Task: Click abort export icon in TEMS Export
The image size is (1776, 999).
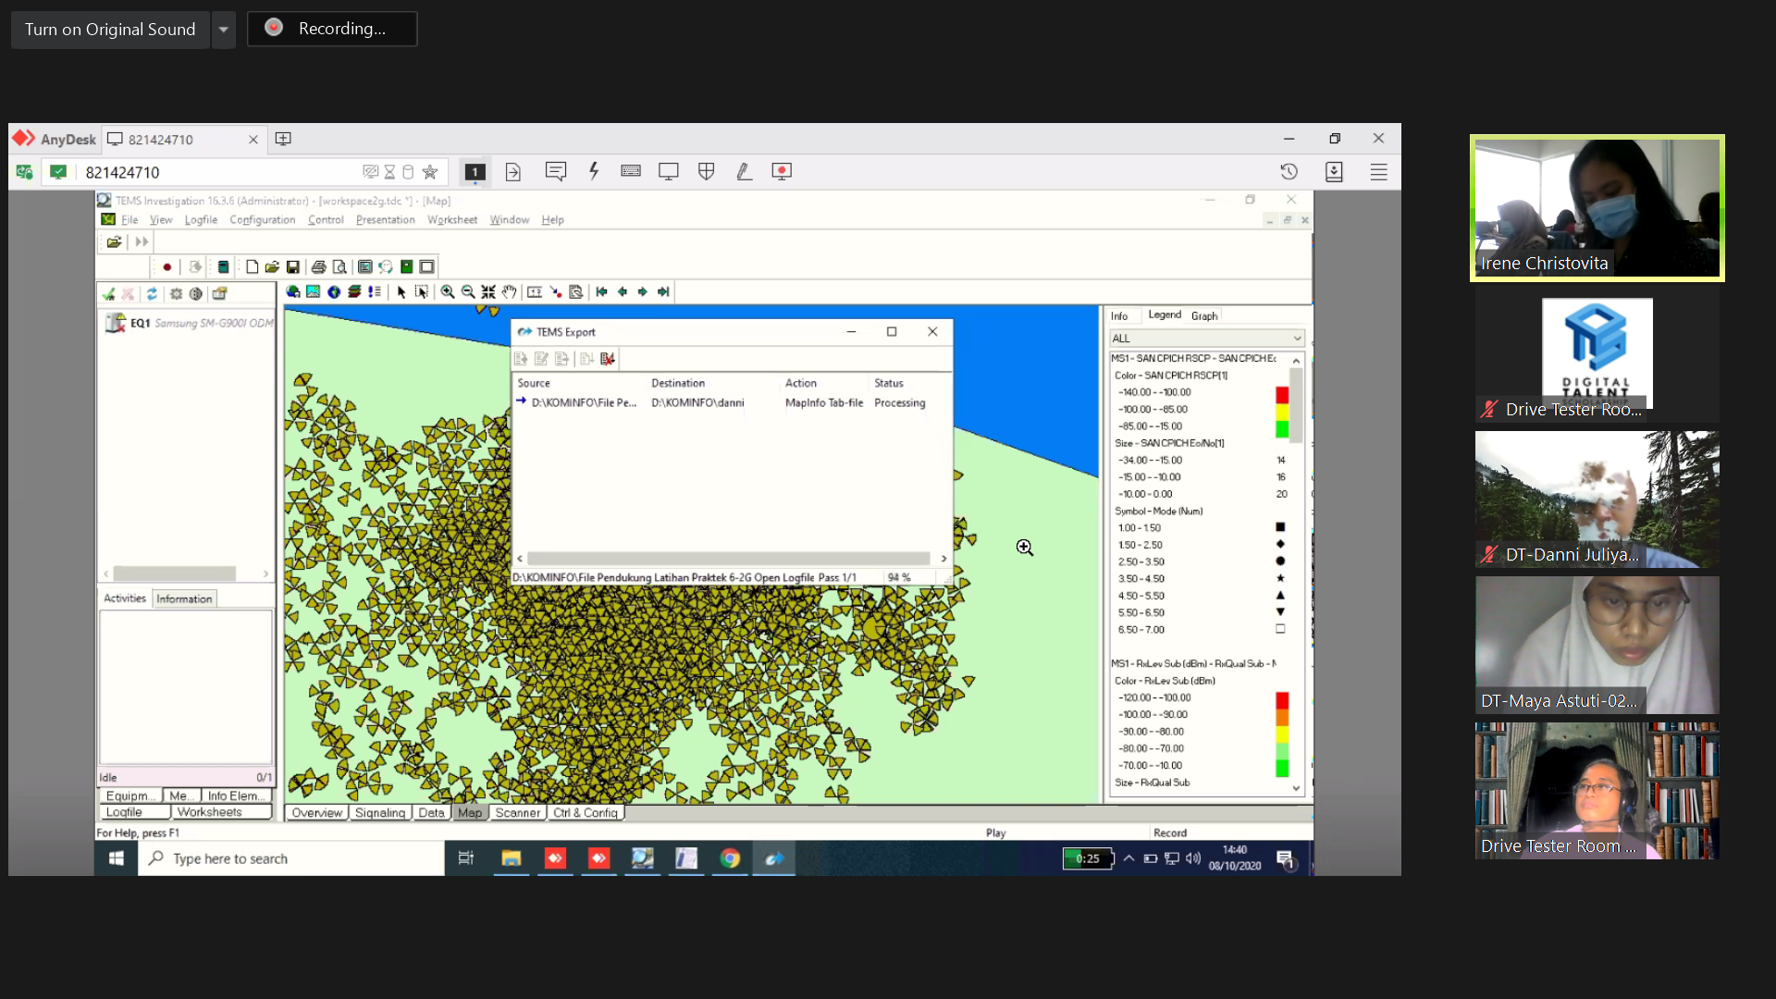Action: coord(608,359)
